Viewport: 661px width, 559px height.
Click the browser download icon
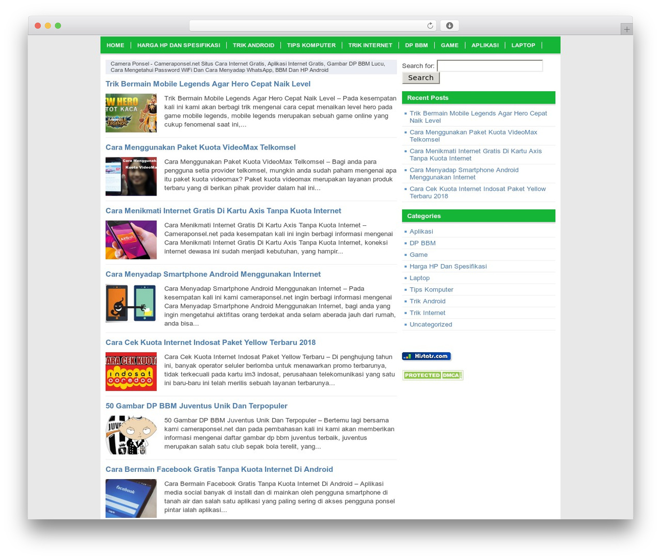449,26
